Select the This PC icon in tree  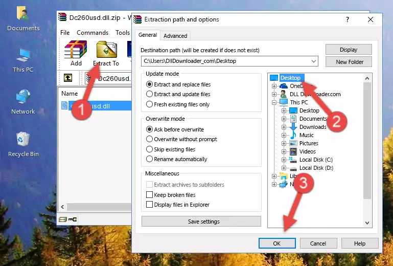coord(284,102)
